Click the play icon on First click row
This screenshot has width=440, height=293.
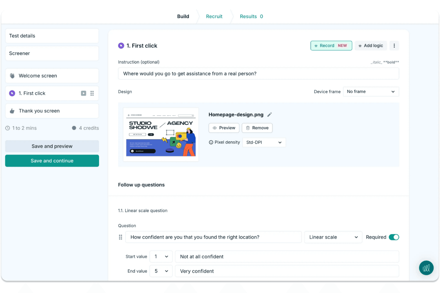pos(84,93)
